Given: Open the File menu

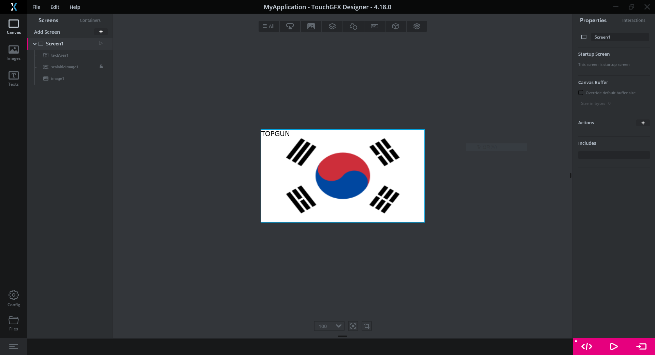Looking at the screenshot, I should coord(36,7).
